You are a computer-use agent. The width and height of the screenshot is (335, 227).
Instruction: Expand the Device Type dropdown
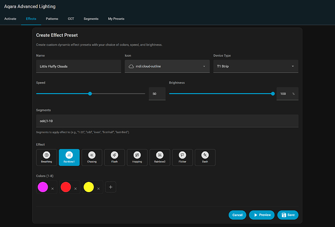click(255, 66)
